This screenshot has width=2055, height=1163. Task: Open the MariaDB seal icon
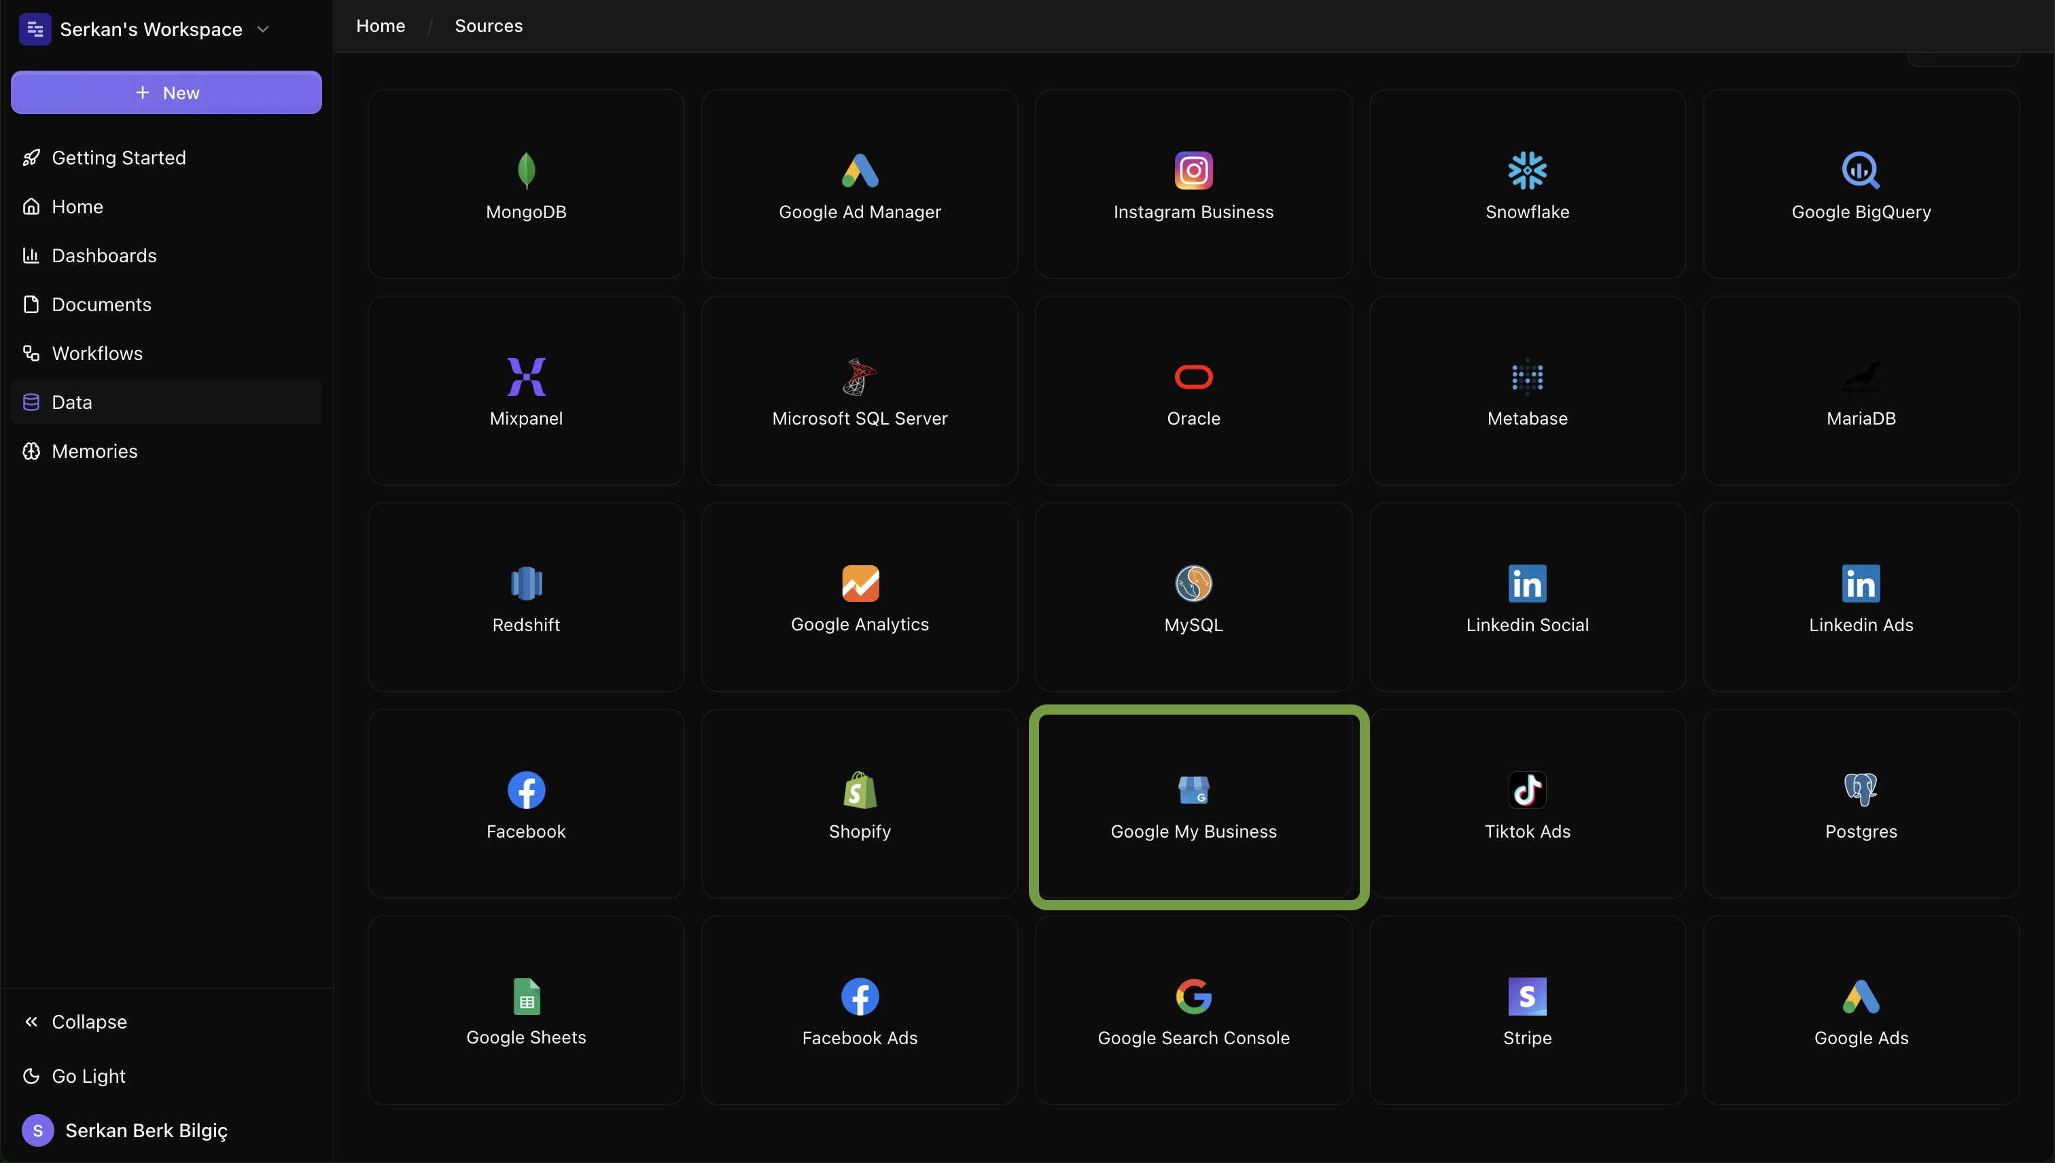click(1861, 376)
